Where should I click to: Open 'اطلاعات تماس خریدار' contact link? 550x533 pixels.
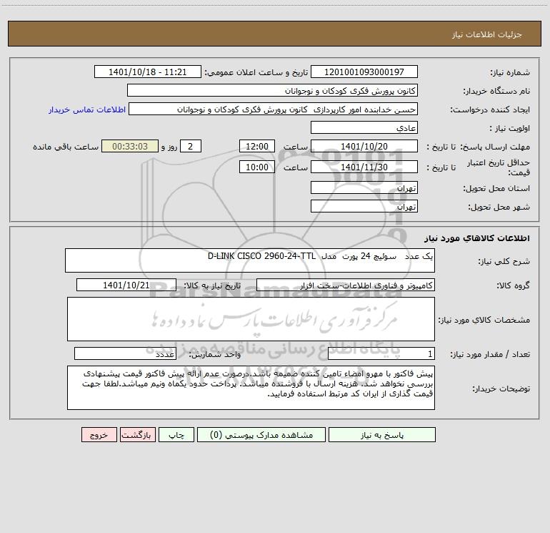87,109
